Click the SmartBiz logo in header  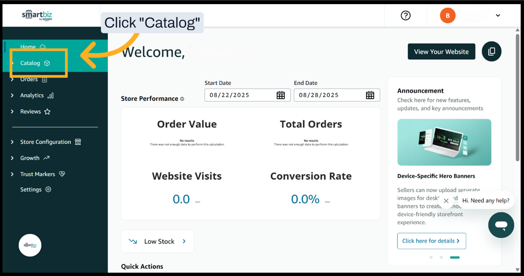pyautogui.click(x=37, y=15)
